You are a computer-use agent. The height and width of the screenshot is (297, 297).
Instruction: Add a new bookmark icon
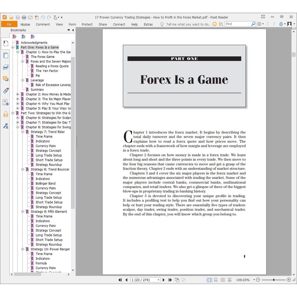[23, 37]
